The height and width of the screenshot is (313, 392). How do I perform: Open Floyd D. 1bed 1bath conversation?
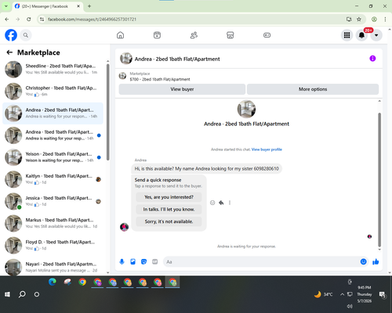tap(53, 246)
